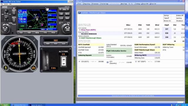Click the 0 ft altitude readout
188x106 pixels.
pos(63,54)
